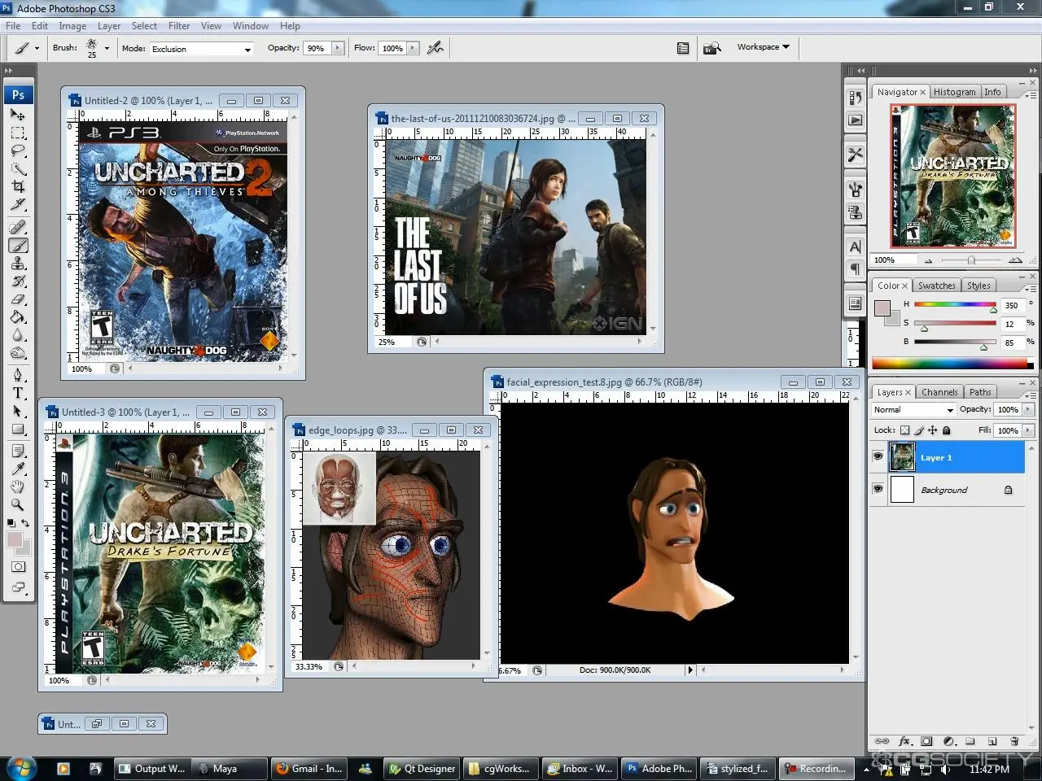Select the Magic Wand tool
The height and width of the screenshot is (781, 1042).
pyautogui.click(x=18, y=169)
